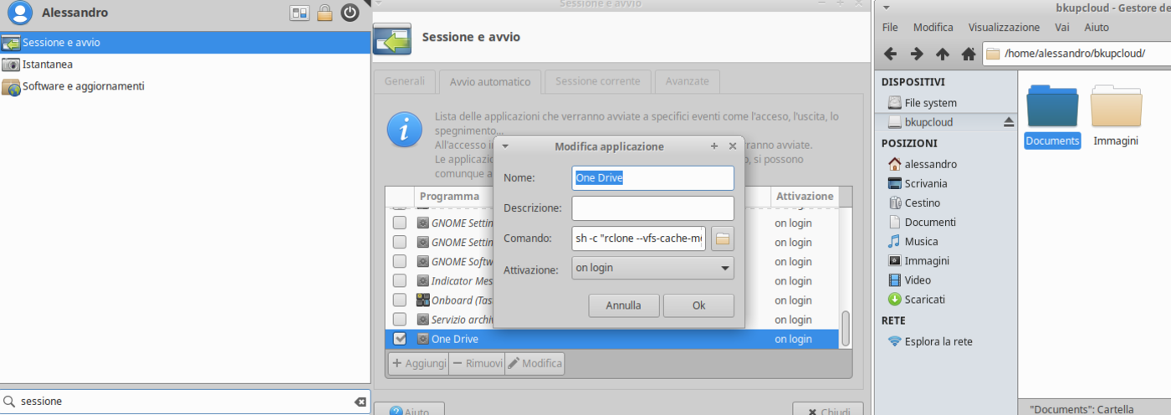Image resolution: width=1171 pixels, height=415 pixels.
Task: Click the Aggiungi button
Action: 418,364
